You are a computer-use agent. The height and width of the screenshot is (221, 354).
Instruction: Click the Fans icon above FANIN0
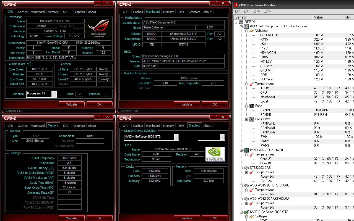(x=252, y=106)
